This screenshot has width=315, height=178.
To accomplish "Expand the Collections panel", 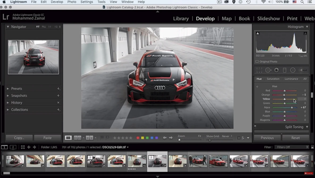I will point(8,109).
